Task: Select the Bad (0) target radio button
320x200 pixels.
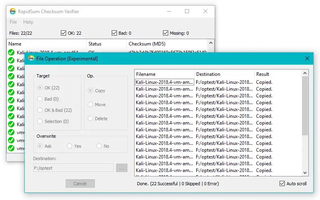Action: (40, 99)
